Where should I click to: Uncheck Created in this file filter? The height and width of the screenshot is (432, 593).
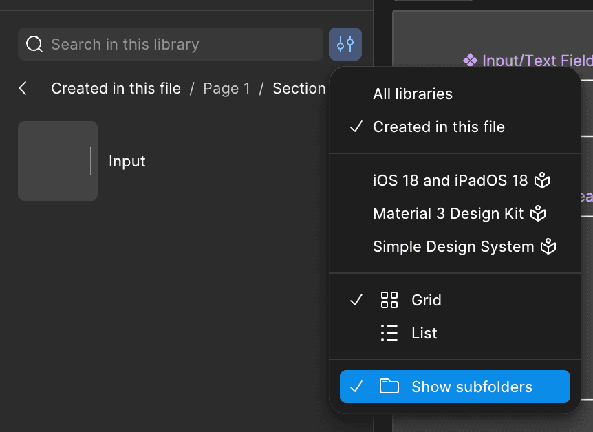440,127
